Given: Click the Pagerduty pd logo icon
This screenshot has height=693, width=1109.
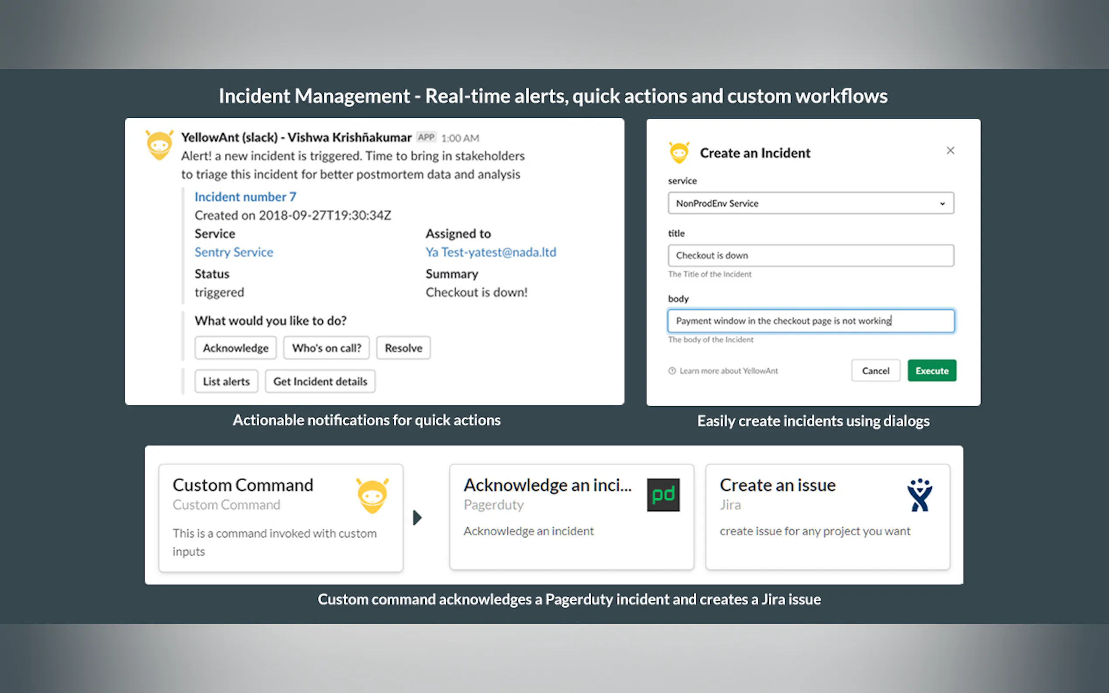Looking at the screenshot, I should click(x=663, y=495).
